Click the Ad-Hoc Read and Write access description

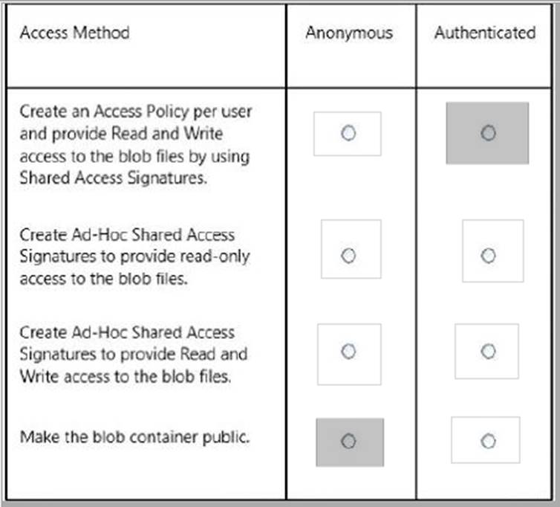[134, 354]
